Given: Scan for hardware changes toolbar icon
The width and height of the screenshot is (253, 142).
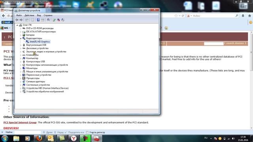Looking at the screenshot, I should pos(48,20).
